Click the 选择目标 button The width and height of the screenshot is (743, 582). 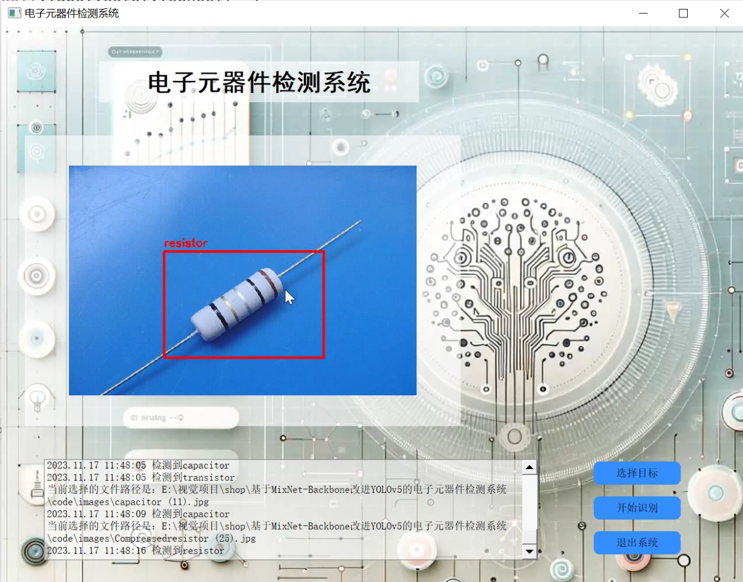coord(637,473)
